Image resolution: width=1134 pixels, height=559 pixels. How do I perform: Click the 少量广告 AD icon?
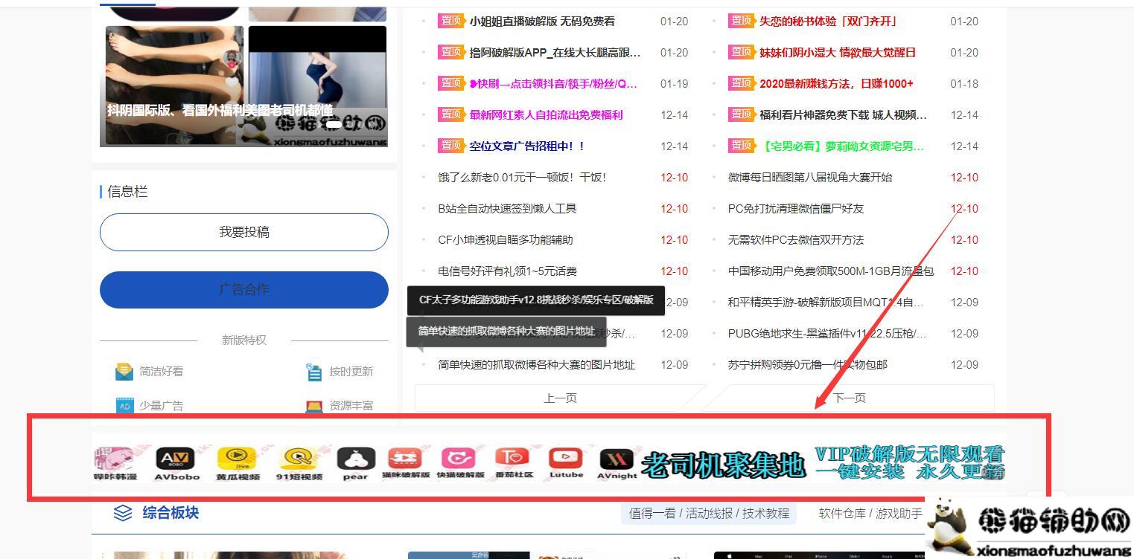pyautogui.click(x=124, y=406)
